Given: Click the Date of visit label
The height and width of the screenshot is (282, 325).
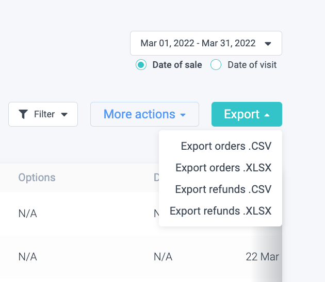Looking at the screenshot, I should point(252,65).
